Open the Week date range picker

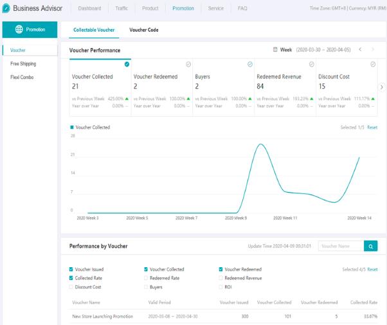click(314, 49)
